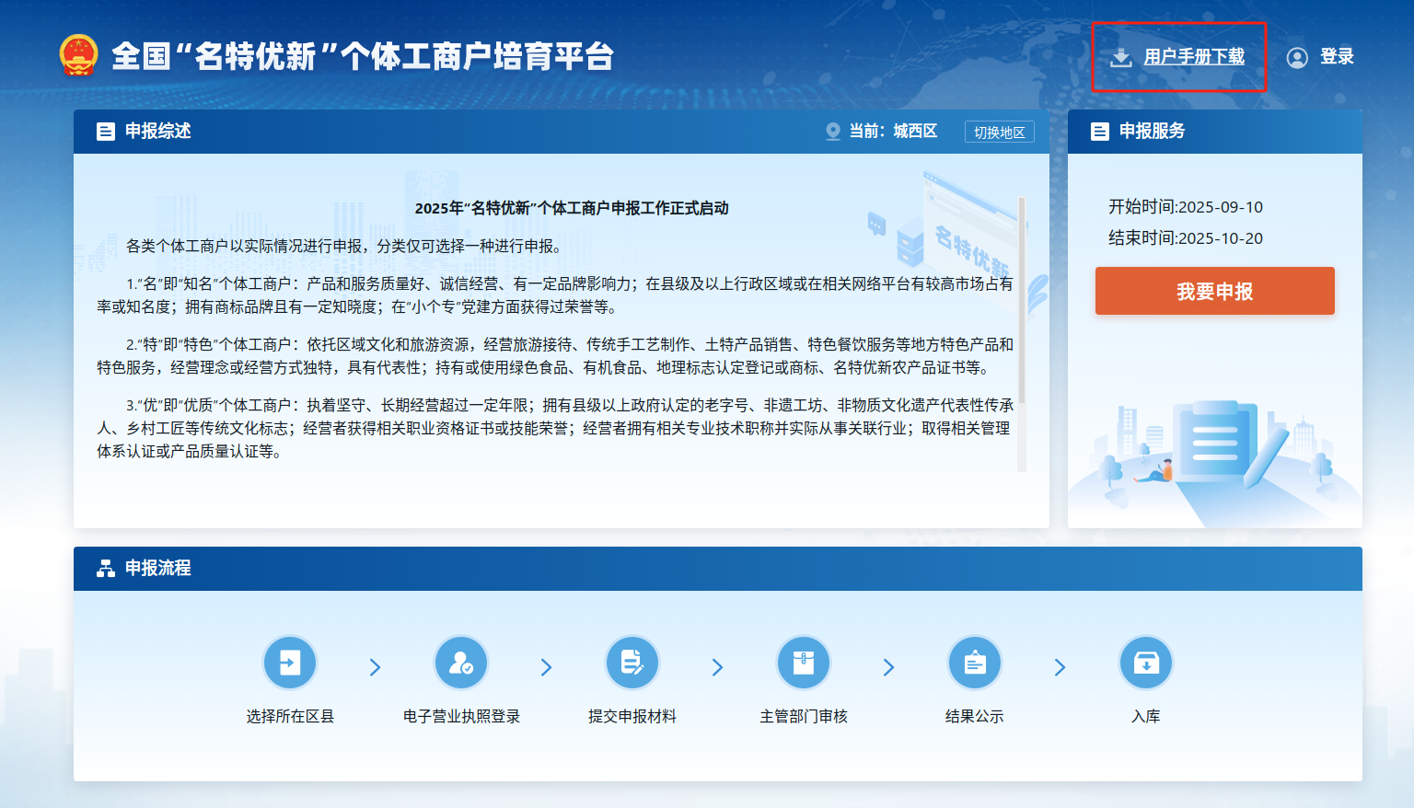Image resolution: width=1414 pixels, height=808 pixels.
Task: Click the 申报综述 panel header icon
Action: pos(106,132)
